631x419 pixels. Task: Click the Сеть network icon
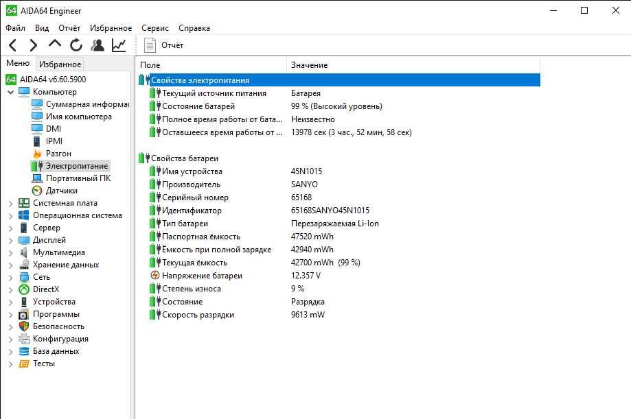tap(24, 277)
